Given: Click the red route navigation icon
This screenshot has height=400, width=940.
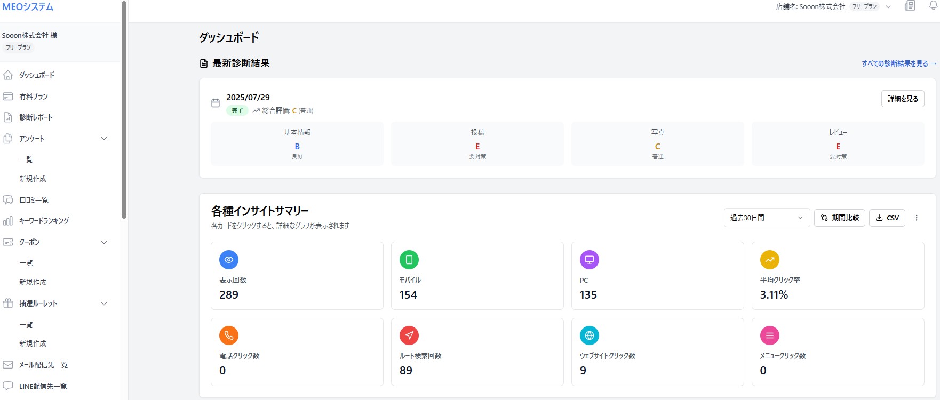Looking at the screenshot, I should [409, 335].
